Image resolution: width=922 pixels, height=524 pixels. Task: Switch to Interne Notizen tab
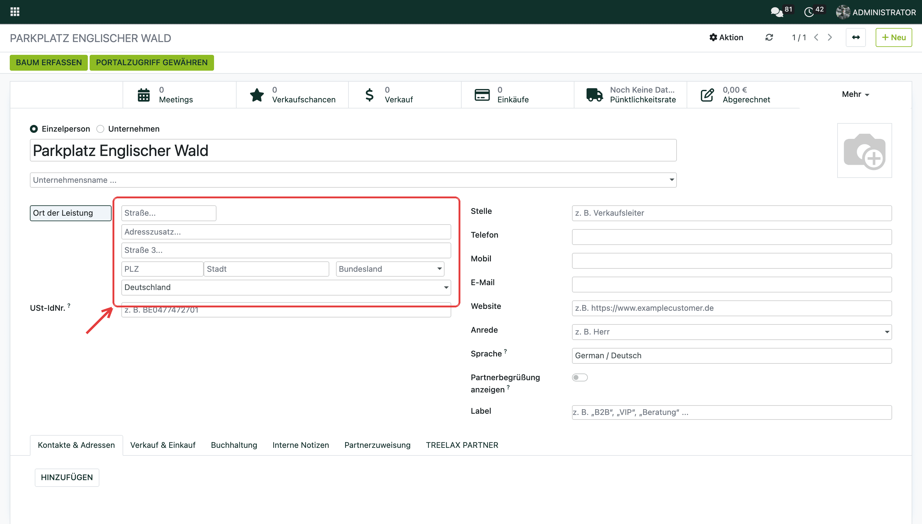(301, 445)
